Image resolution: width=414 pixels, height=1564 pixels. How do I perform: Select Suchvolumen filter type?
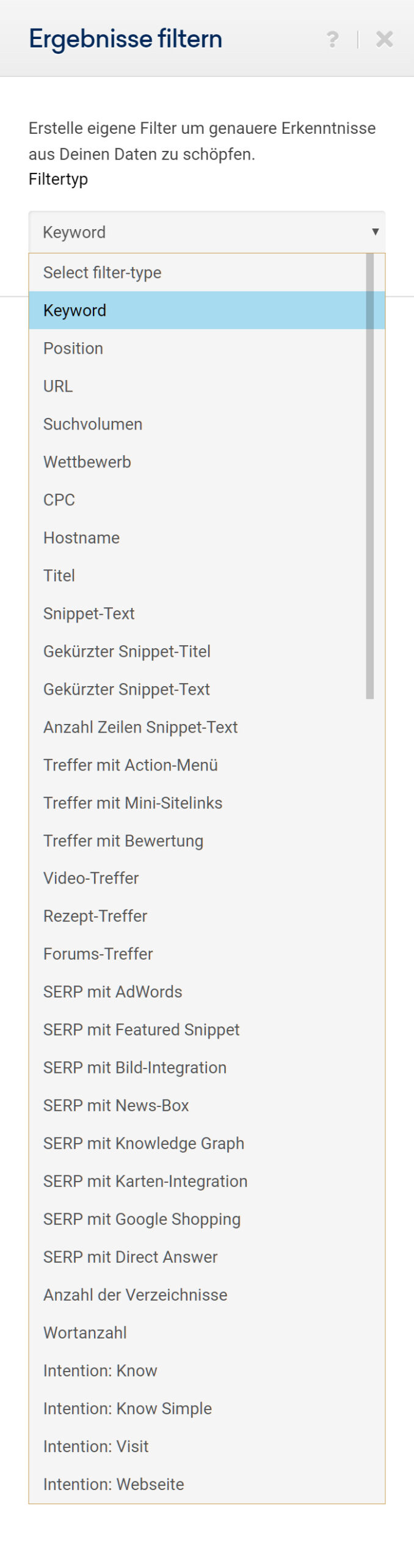[x=93, y=424]
